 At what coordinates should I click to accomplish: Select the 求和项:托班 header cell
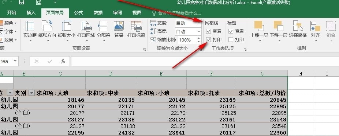pos(212,93)
